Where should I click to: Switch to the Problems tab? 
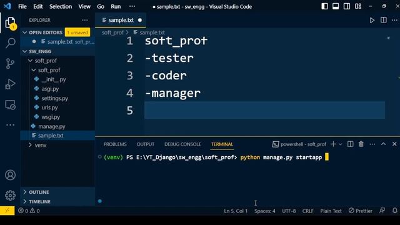pyautogui.click(x=115, y=144)
